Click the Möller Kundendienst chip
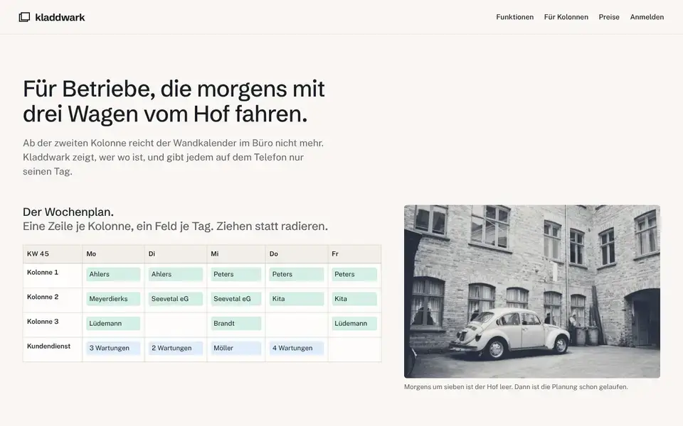Viewport: 683px width, 426px height. (236, 348)
